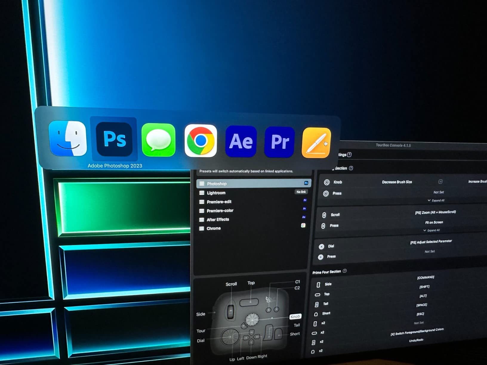Click the help icon next to Prime Four Section

(x=345, y=271)
